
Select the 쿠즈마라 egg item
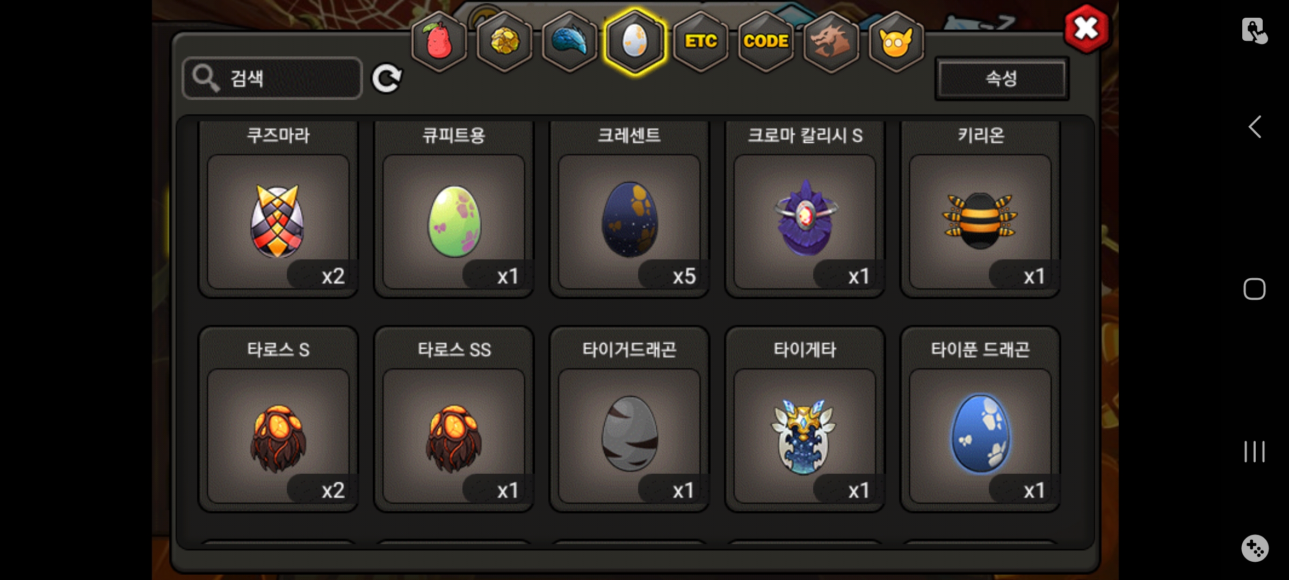click(x=278, y=209)
